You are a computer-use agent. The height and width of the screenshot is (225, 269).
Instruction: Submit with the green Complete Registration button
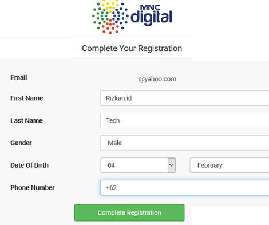coord(129,212)
